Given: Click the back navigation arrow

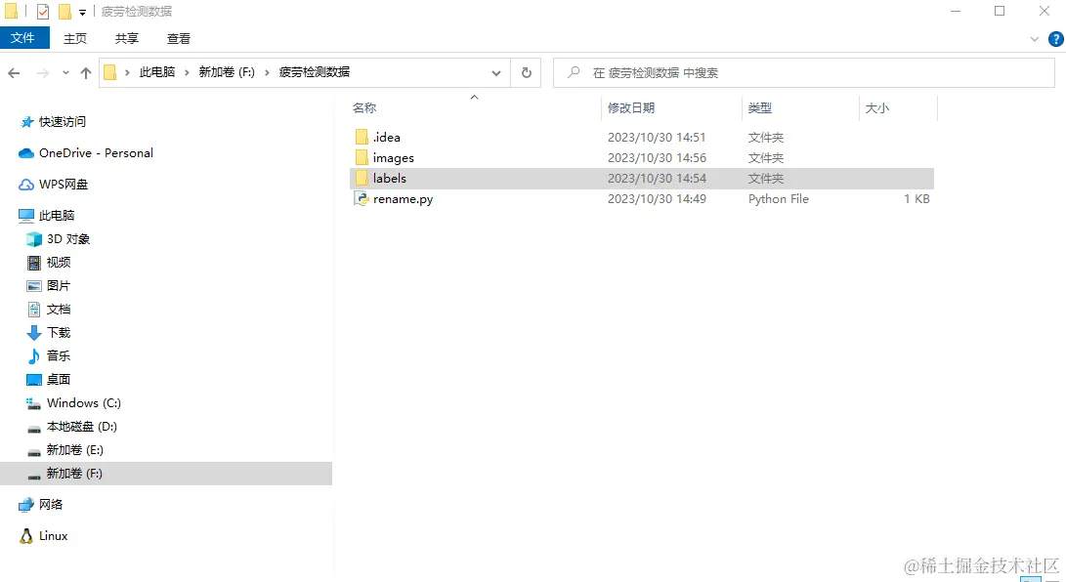Looking at the screenshot, I should tap(14, 72).
